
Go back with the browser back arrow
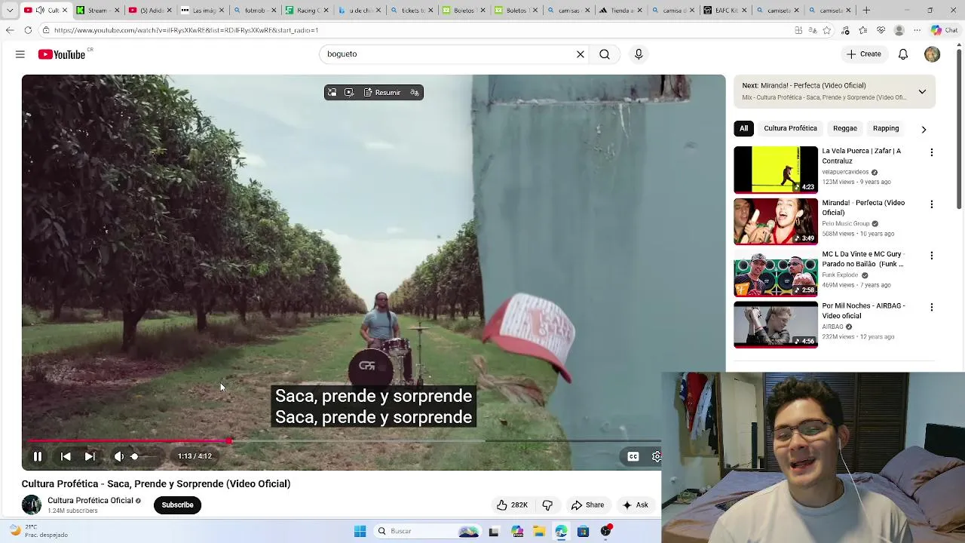[10, 30]
